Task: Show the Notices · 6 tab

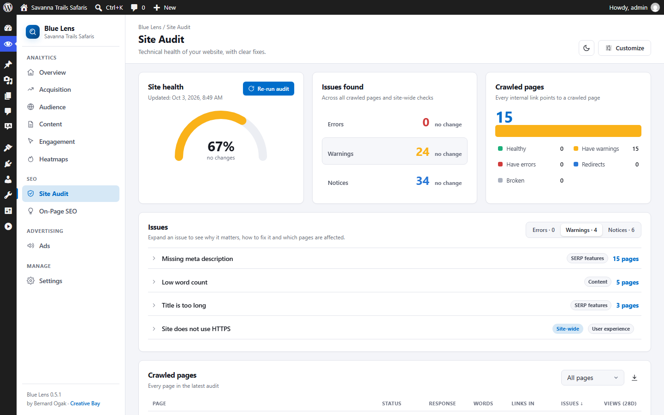Action: tap(621, 230)
